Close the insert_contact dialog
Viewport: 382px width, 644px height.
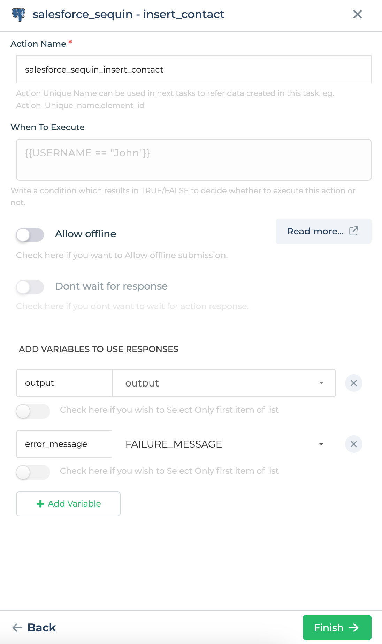point(357,15)
